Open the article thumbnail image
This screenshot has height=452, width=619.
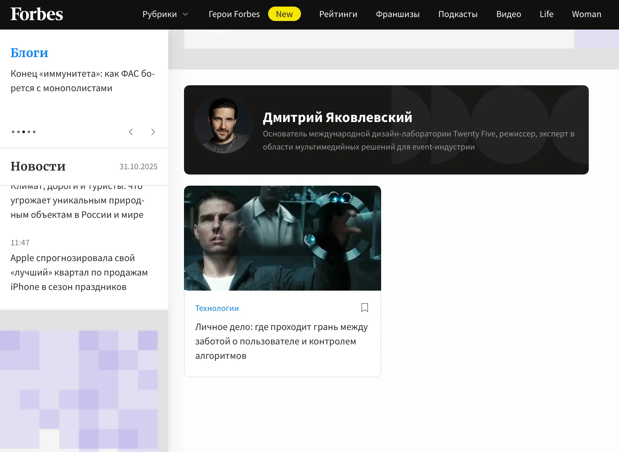click(283, 238)
